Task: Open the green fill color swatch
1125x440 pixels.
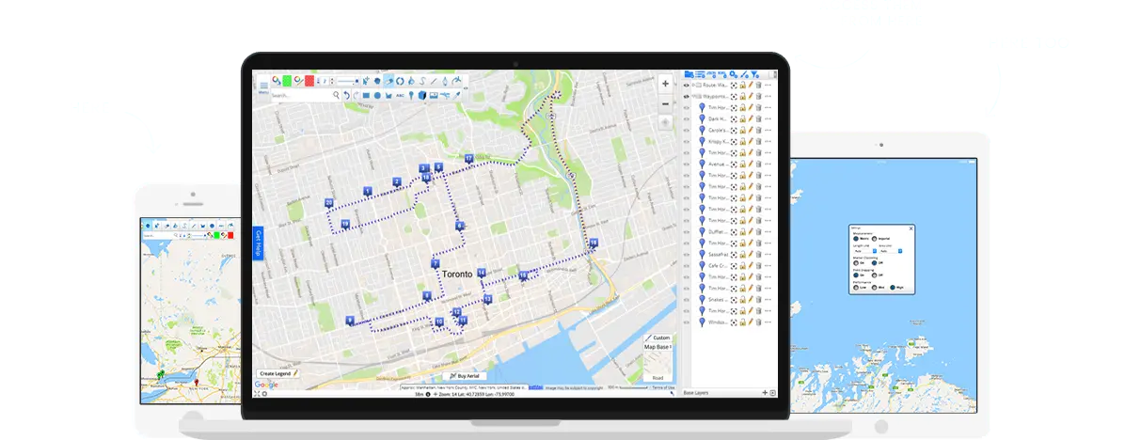Action: [288, 81]
